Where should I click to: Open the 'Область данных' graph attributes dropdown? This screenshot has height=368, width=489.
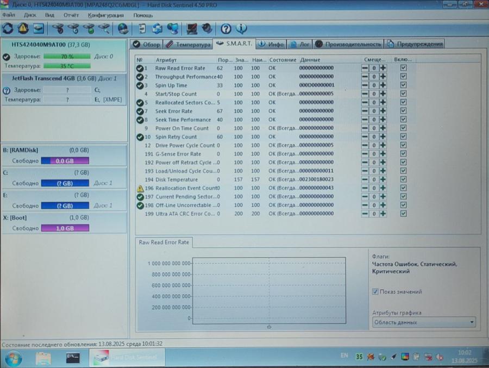click(x=423, y=322)
